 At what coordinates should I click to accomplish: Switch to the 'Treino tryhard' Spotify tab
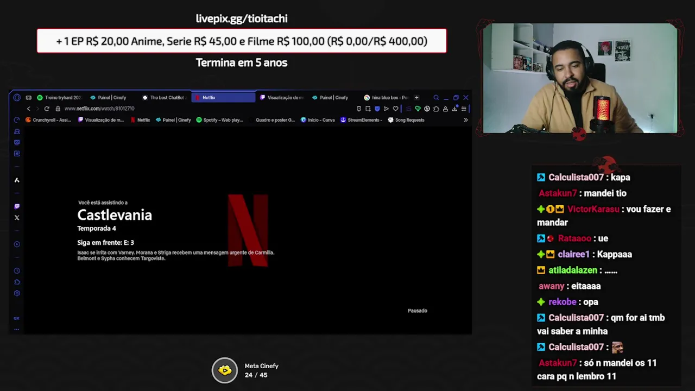(59, 98)
